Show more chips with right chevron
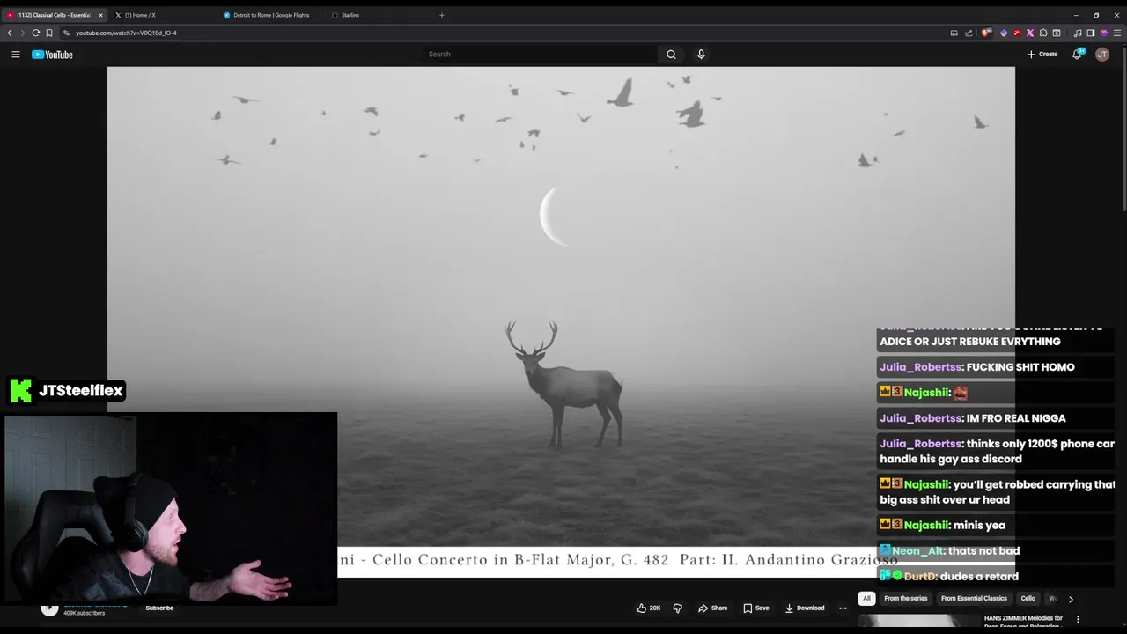1127x634 pixels. [x=1071, y=599]
